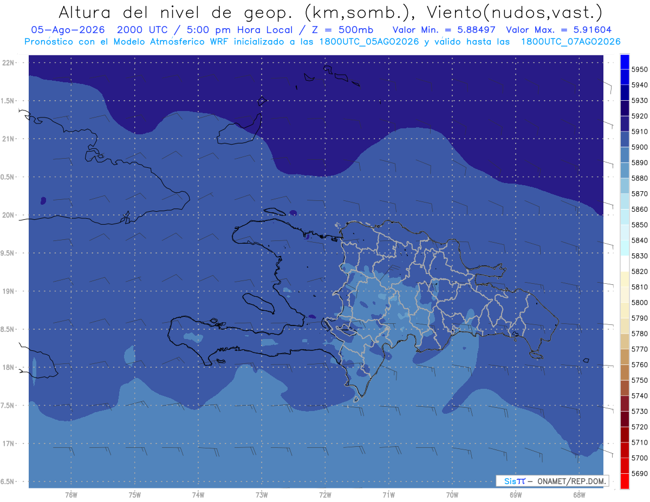The image size is (650, 502).
Task: Click the 17N latitude axis label
Action: 9,444
